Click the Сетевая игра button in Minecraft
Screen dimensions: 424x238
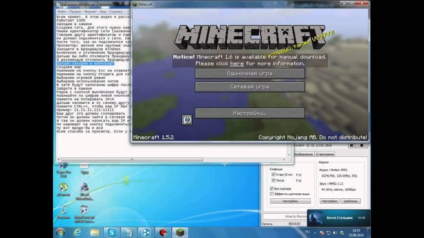pos(250,87)
